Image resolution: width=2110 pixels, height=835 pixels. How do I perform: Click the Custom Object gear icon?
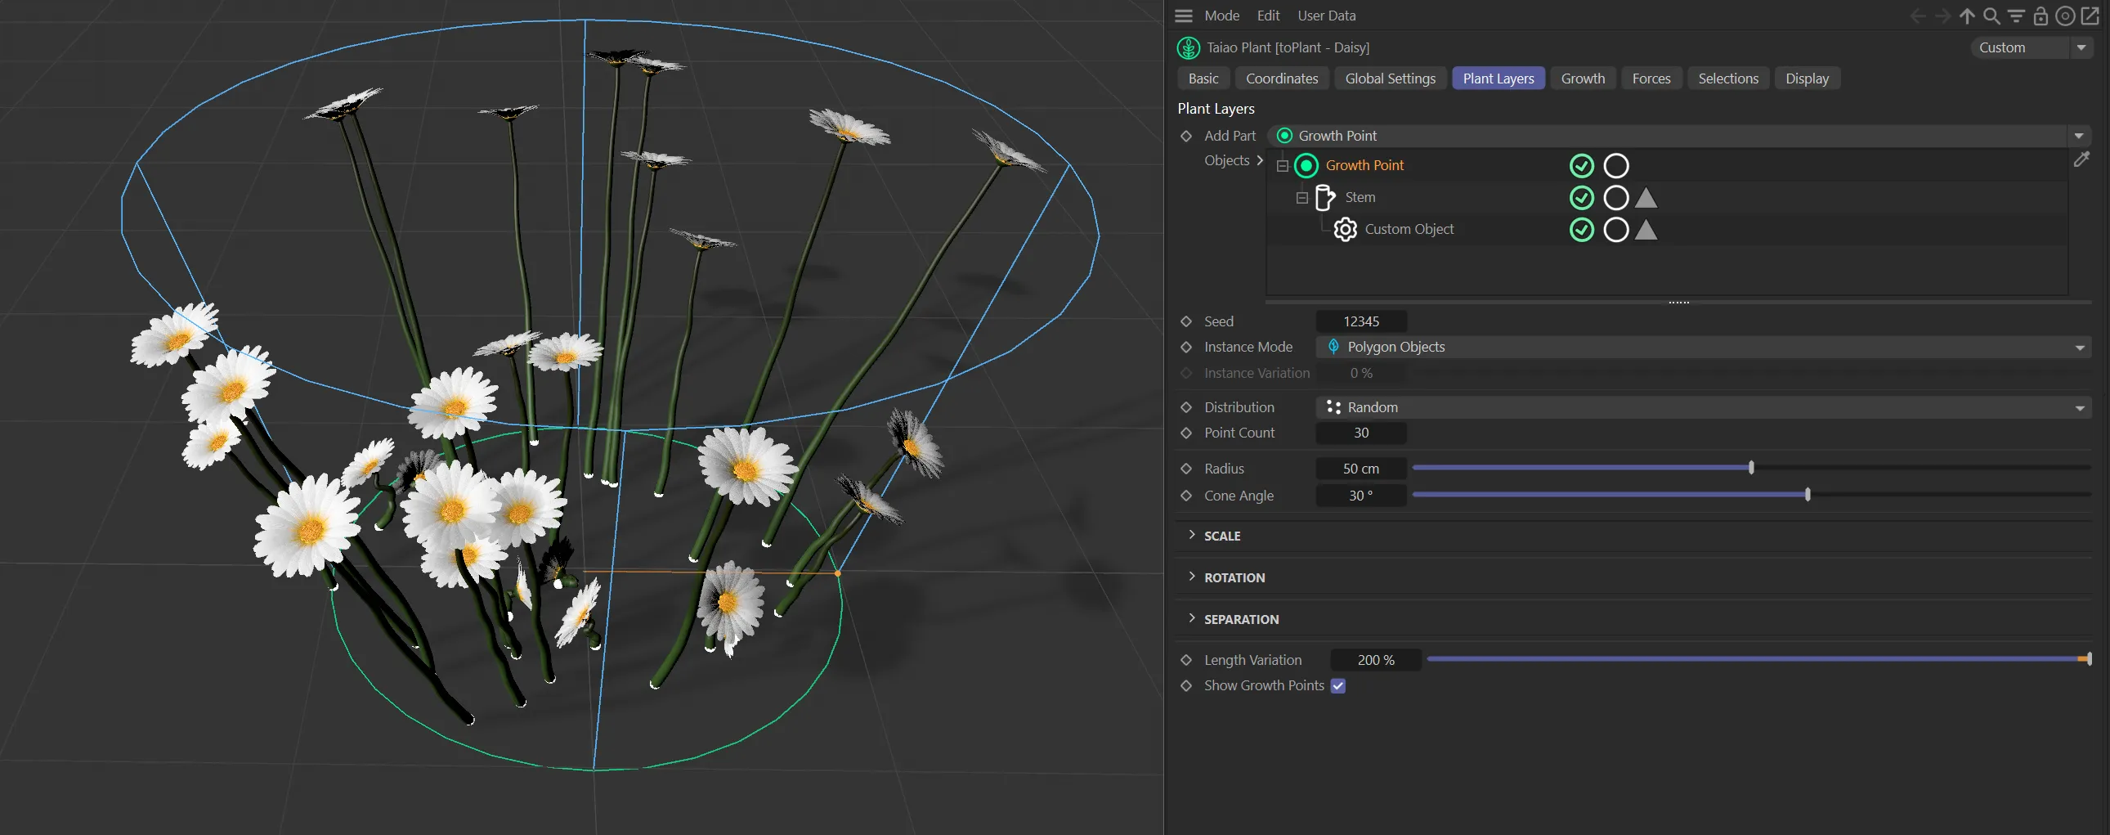coord(1345,230)
